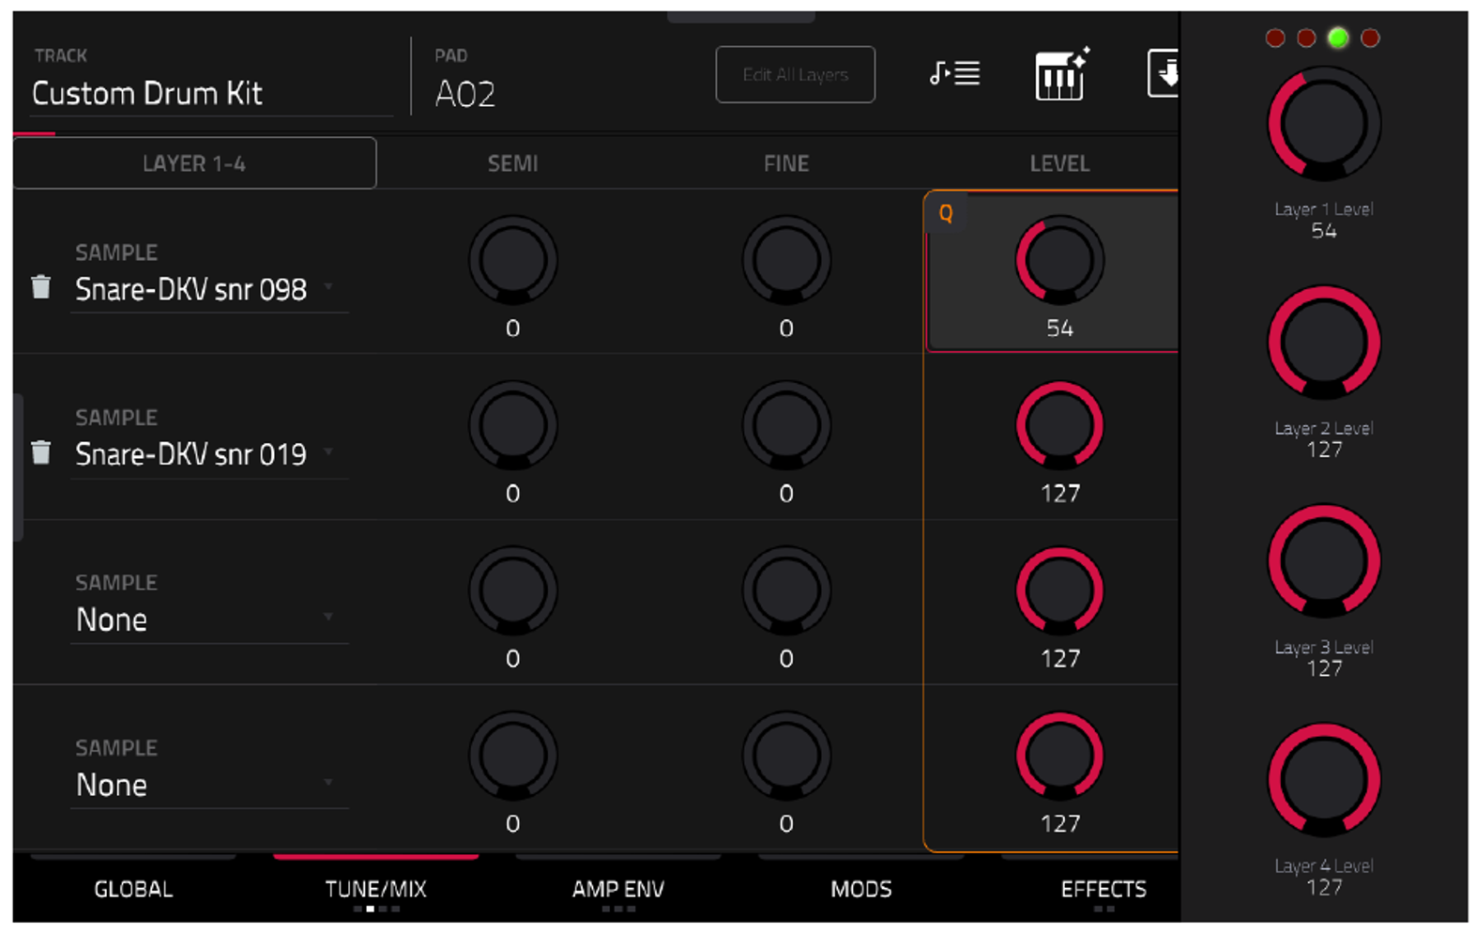Viewport: 1476px width, 933px height.
Task: Click the Q-Link knob above Layer 4 Level
Action: 1324,780
